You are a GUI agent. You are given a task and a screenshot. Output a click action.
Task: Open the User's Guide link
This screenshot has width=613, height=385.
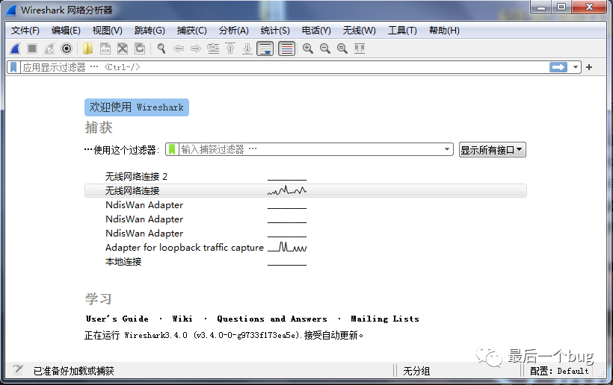pos(117,319)
